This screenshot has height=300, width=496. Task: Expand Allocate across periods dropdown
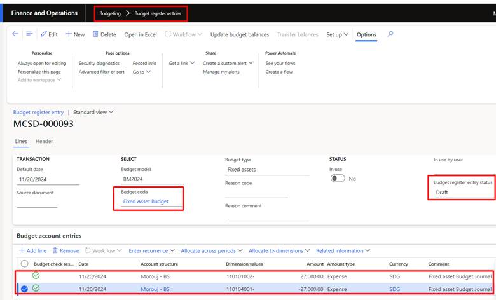(x=240, y=250)
